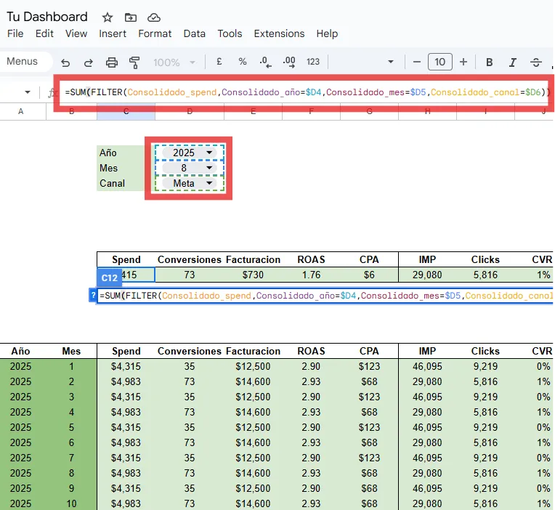Screen dimensions: 555x510
Task: Expand the Canal dropdown showing Meta
Action: coord(209,183)
